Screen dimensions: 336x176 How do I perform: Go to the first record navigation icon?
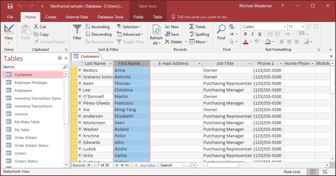click(x=89, y=165)
